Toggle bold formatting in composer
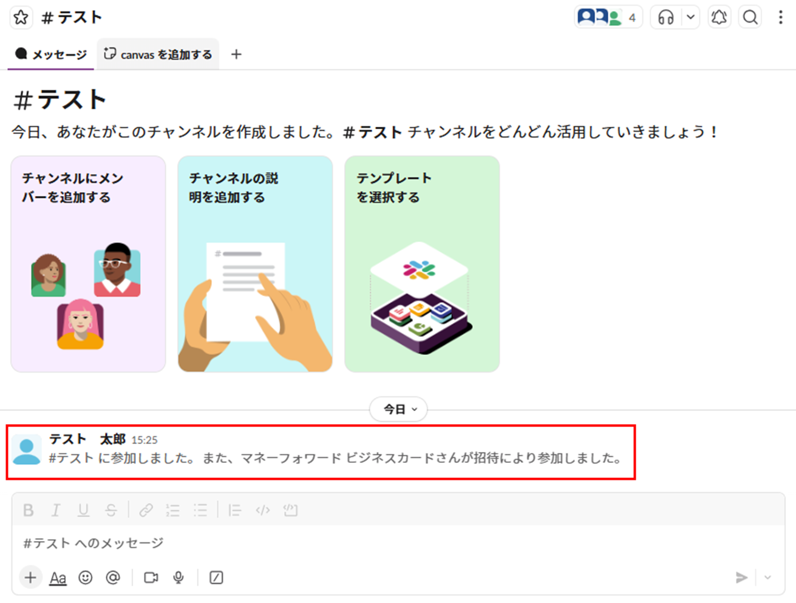796x603 pixels. click(29, 510)
